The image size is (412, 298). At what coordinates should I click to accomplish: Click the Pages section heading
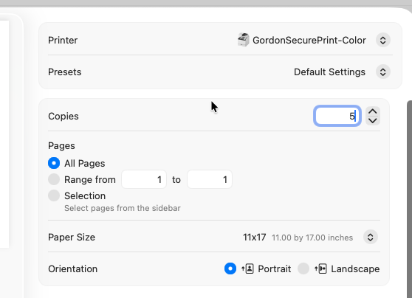point(61,146)
